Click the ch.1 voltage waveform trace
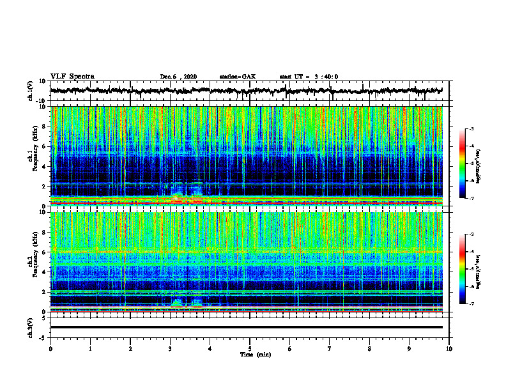 (246, 91)
